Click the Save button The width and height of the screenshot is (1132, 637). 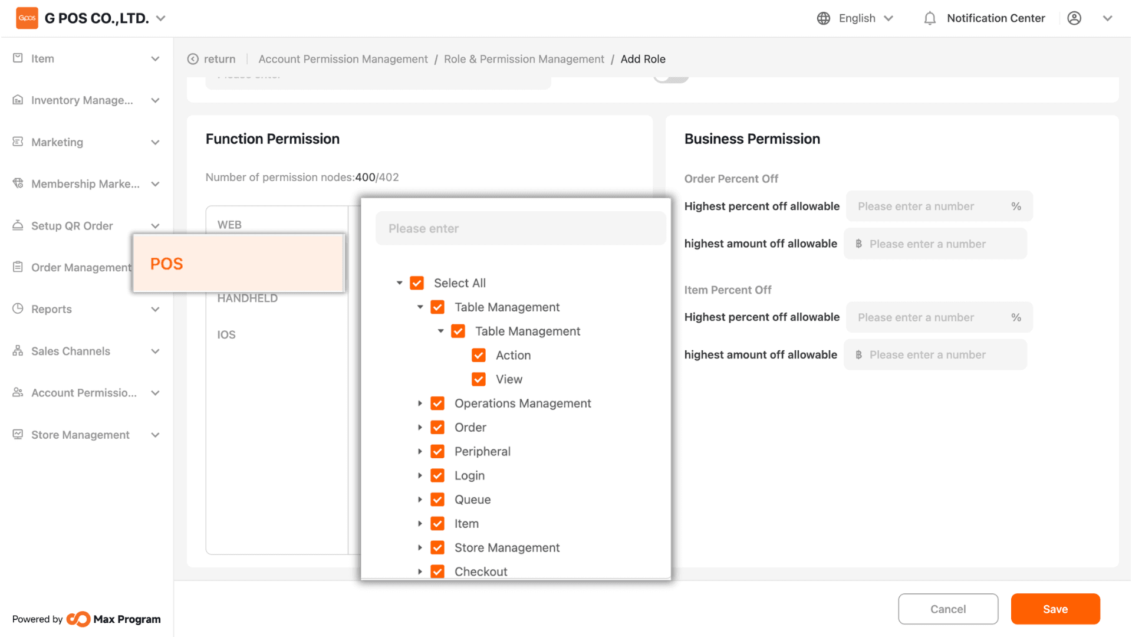point(1055,609)
